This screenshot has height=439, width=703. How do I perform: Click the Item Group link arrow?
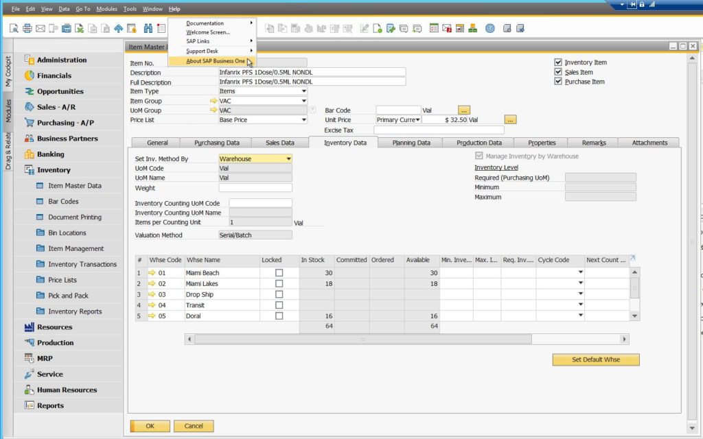click(214, 101)
